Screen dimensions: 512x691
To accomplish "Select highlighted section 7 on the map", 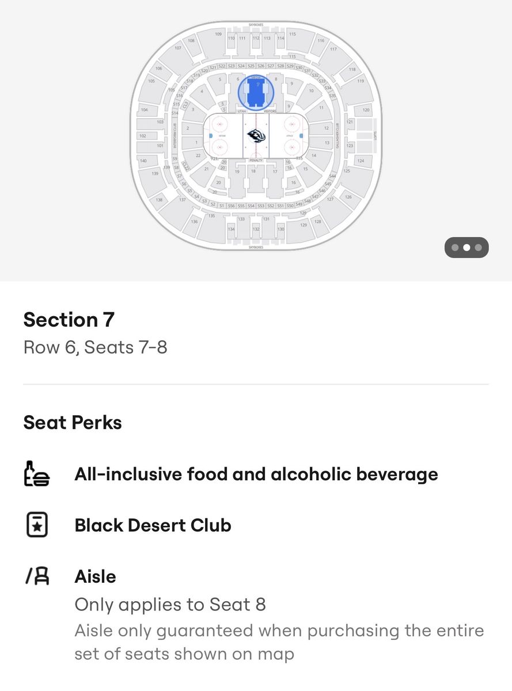I will pos(256,91).
